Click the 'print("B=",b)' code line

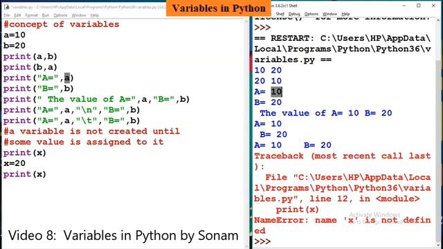39,89
